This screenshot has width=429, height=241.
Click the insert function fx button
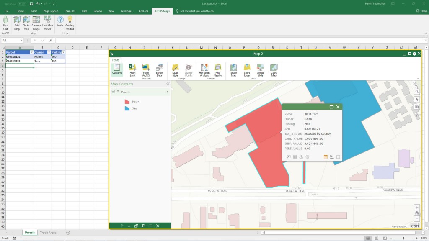pyautogui.click(x=51, y=41)
